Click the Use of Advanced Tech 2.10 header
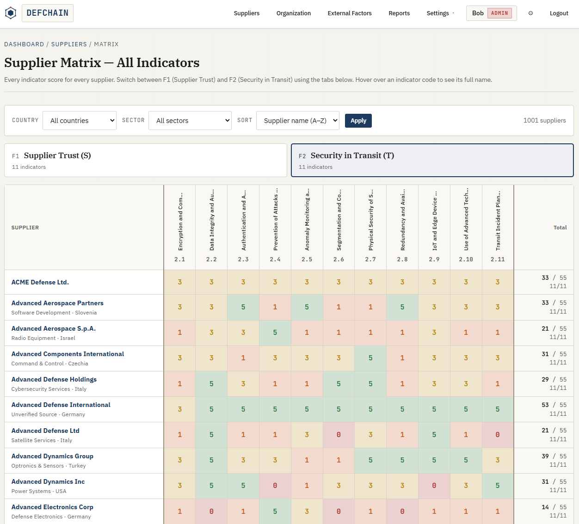 click(x=466, y=228)
